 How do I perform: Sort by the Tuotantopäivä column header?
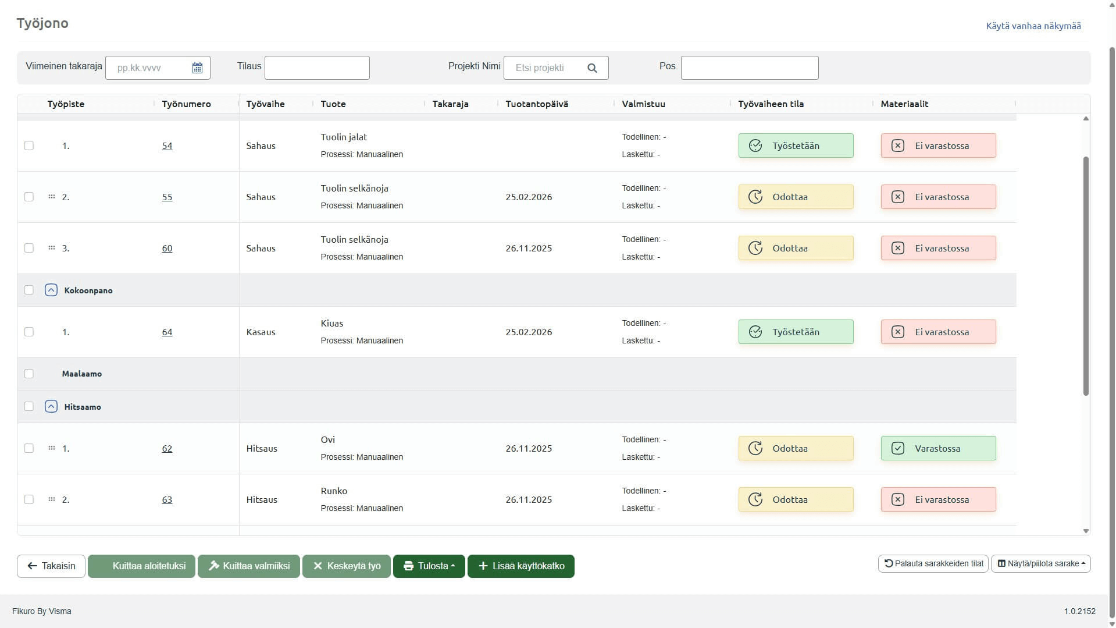(536, 104)
